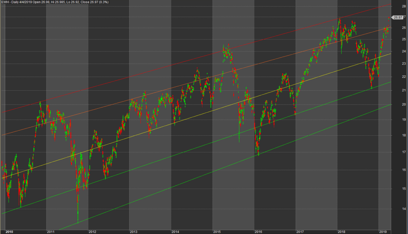Select the 26.97 current price label

tap(398, 18)
